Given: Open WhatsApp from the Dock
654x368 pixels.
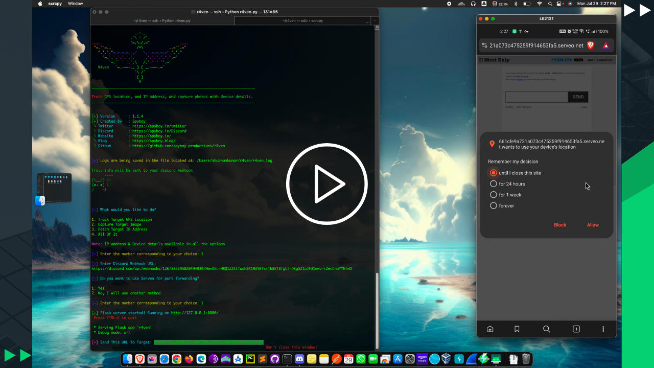Looking at the screenshot, I should [x=361, y=359].
